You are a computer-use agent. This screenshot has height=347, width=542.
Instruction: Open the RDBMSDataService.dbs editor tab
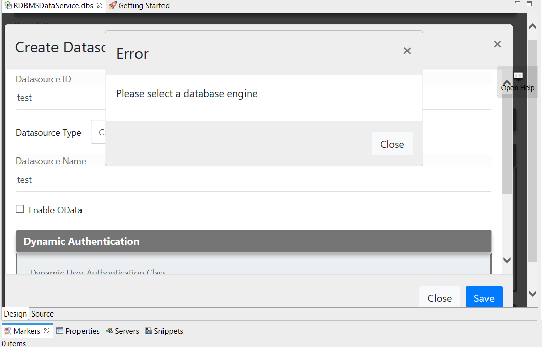coord(53,6)
